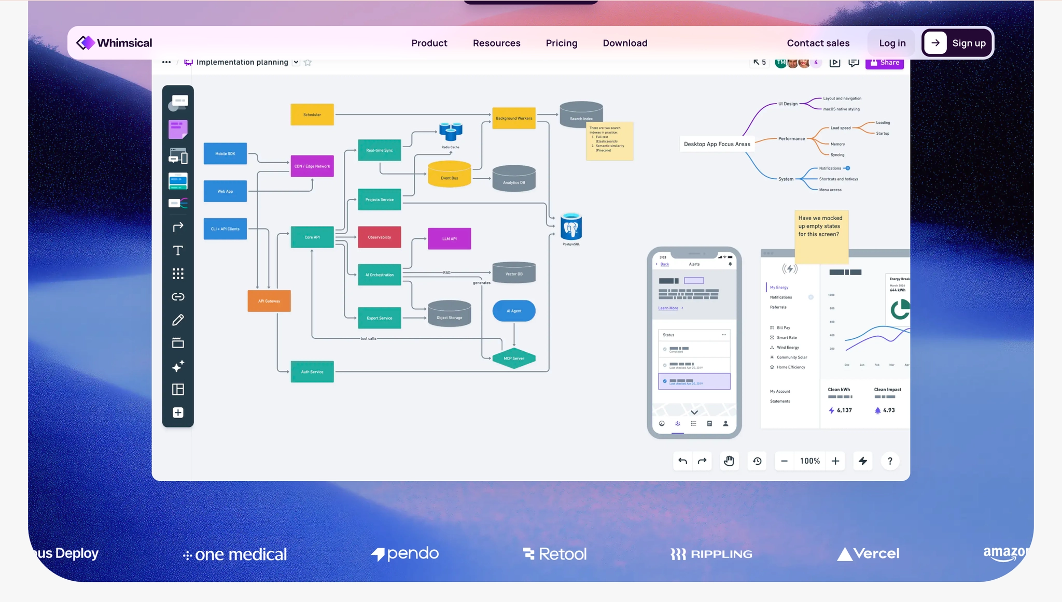Select the sticky note tool
The width and height of the screenshot is (1062, 602).
[x=178, y=130]
